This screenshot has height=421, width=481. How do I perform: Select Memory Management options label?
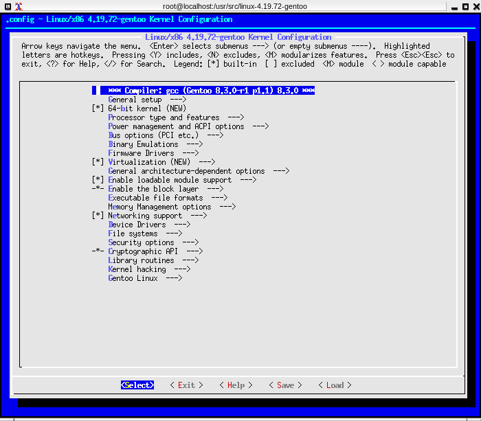159,207
